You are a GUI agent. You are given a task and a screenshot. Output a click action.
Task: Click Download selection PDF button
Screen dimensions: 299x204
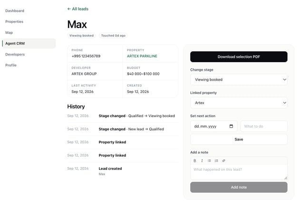tap(239, 57)
